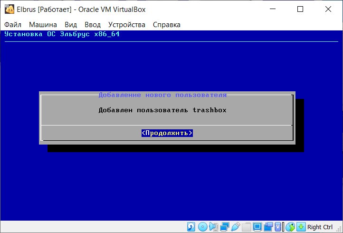This screenshot has width=343, height=233.
Task: Open the Машина menu
Action: 43,25
